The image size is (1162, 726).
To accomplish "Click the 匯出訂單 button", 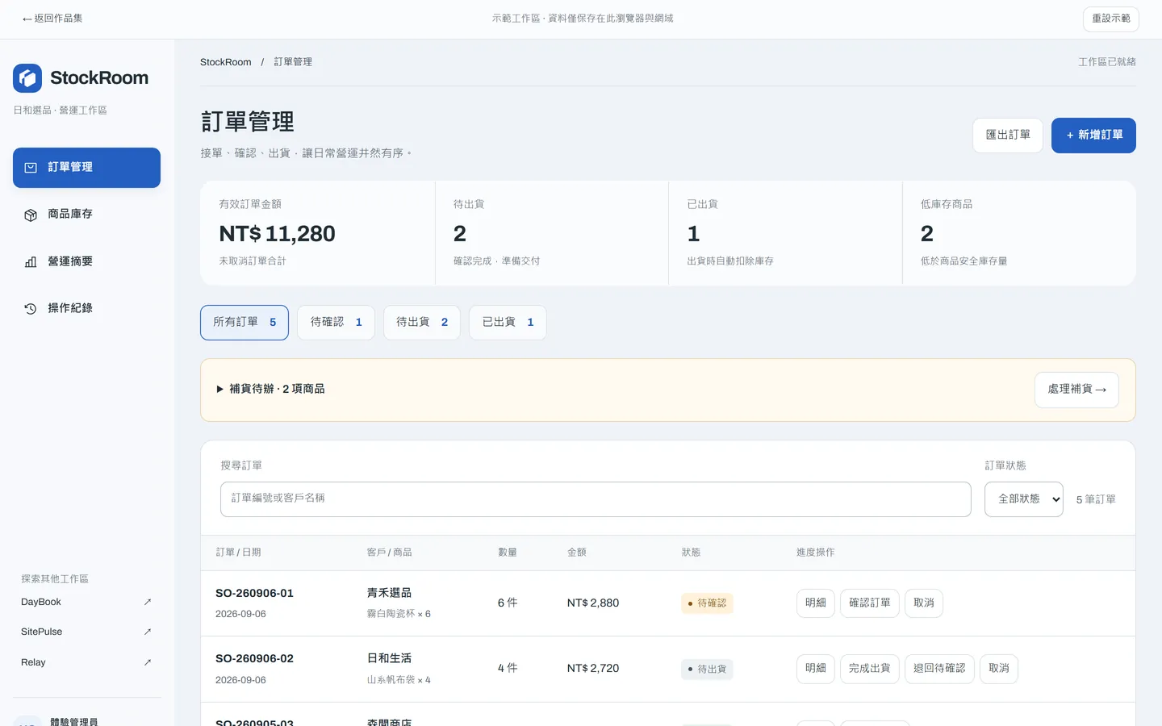I will [x=1008, y=136].
